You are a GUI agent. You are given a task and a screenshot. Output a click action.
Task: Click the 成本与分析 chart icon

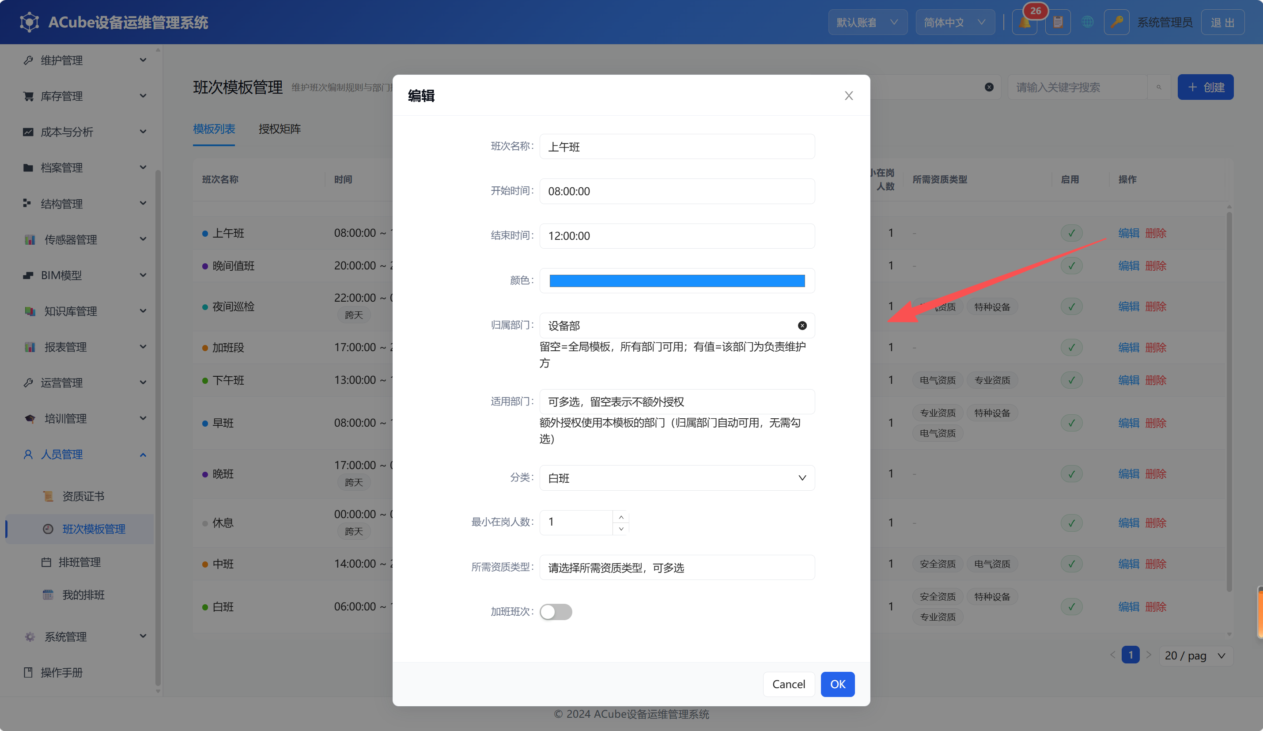click(x=28, y=132)
